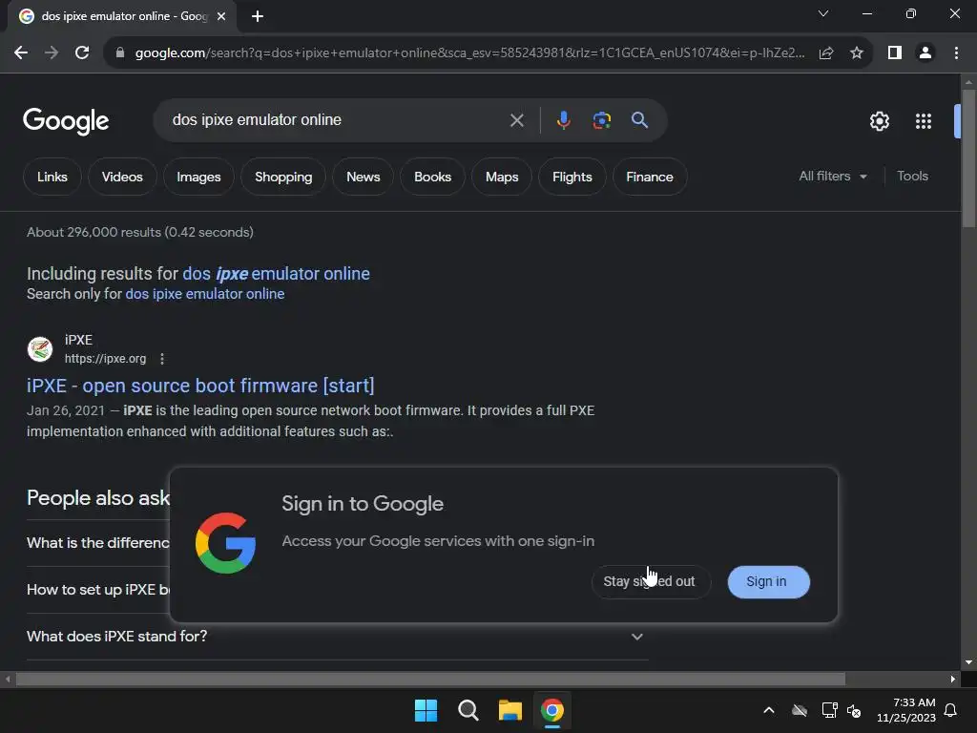Click the blue 'Sign in' button
The image size is (977, 733).
[x=768, y=581]
